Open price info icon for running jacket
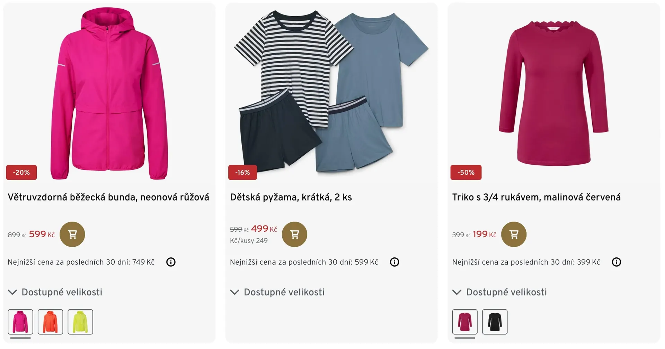665x349 pixels. click(x=171, y=262)
